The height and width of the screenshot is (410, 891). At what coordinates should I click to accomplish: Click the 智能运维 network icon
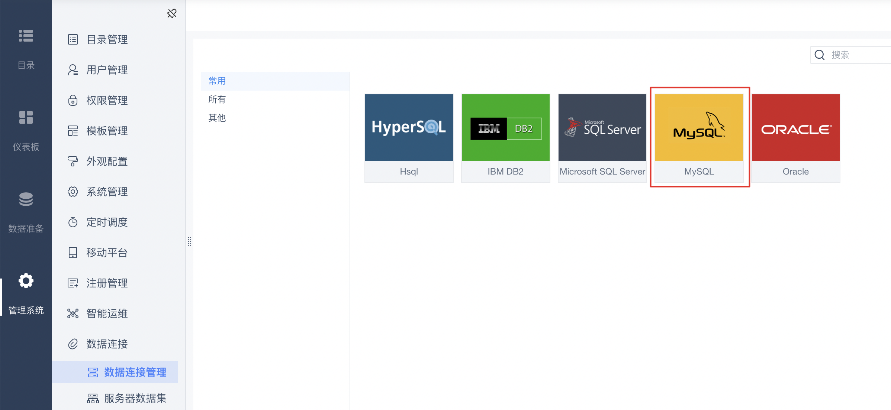pos(73,313)
